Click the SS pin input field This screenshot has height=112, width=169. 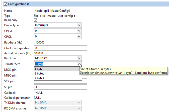(60, 87)
